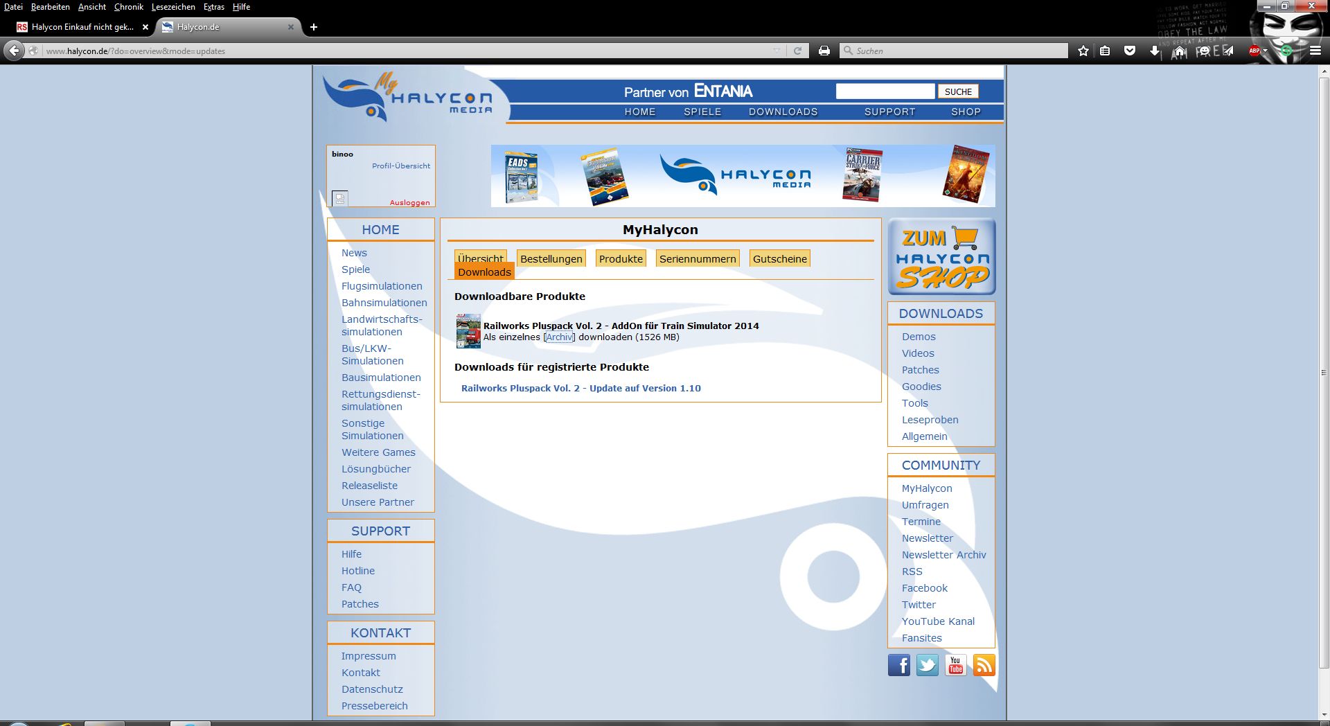Open the Impressum link under Kontakt

coord(369,656)
